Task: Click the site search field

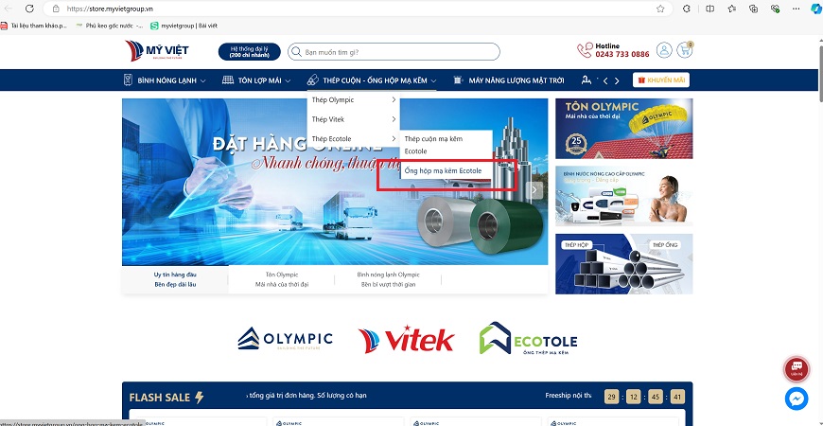Action: [x=394, y=52]
